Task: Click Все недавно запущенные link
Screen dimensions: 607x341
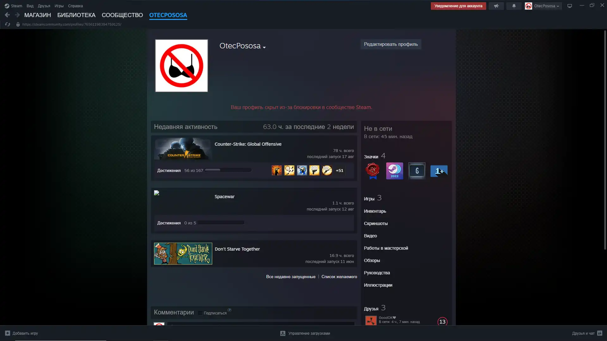Action: (290, 277)
